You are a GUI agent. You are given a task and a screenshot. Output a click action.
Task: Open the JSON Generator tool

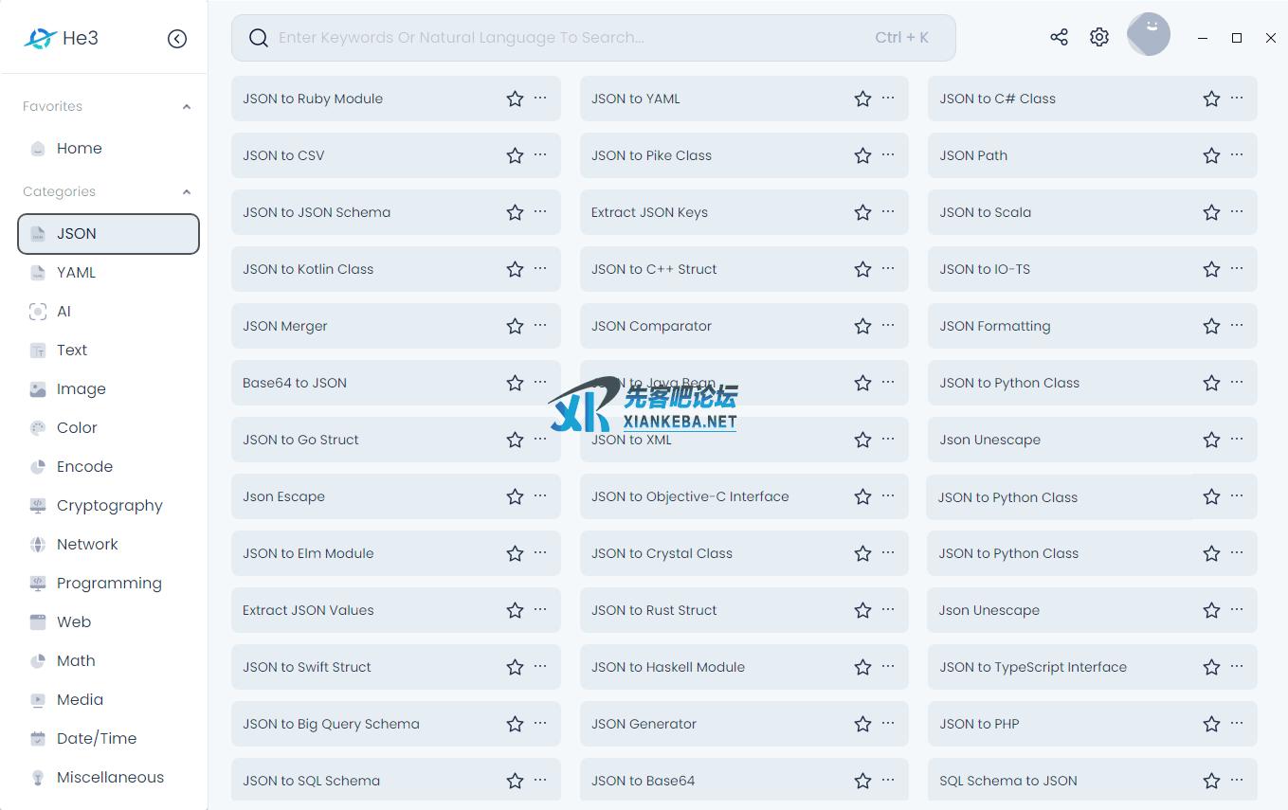(x=644, y=724)
